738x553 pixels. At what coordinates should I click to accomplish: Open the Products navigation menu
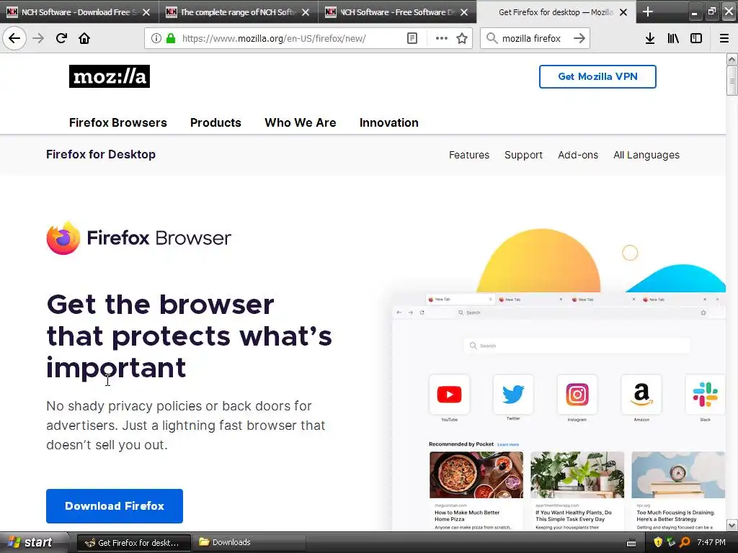point(215,122)
